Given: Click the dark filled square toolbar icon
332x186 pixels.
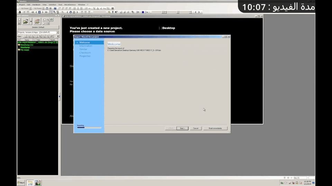Looking at the screenshot, I should (x=113, y=8).
